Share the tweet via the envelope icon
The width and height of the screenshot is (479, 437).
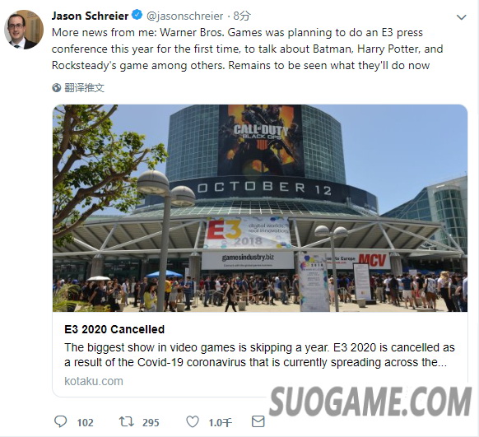(x=258, y=421)
